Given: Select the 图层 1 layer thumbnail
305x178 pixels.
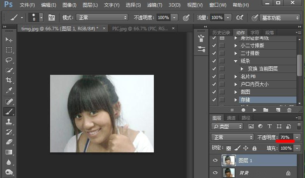Looking at the screenshot, I should [x=228, y=160].
